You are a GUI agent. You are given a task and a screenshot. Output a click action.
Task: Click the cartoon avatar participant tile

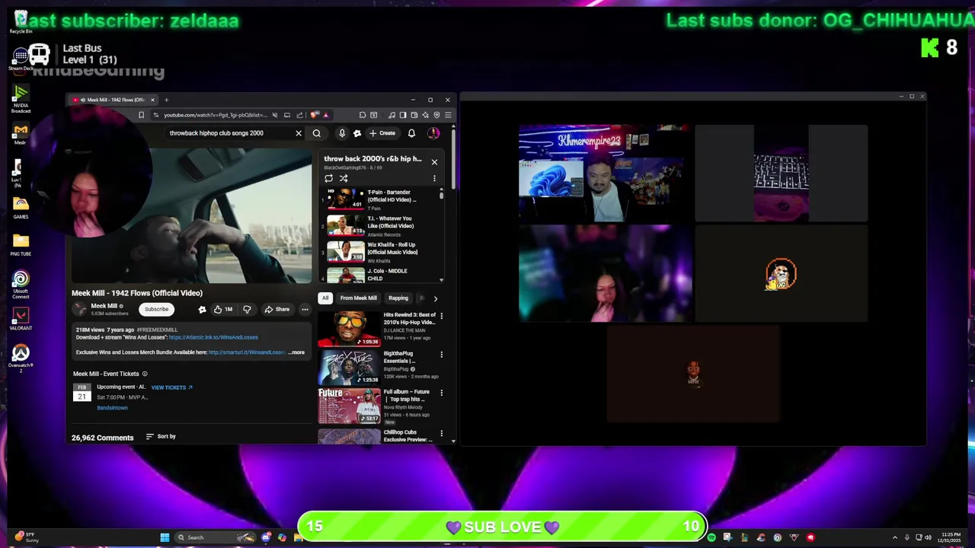tap(781, 274)
